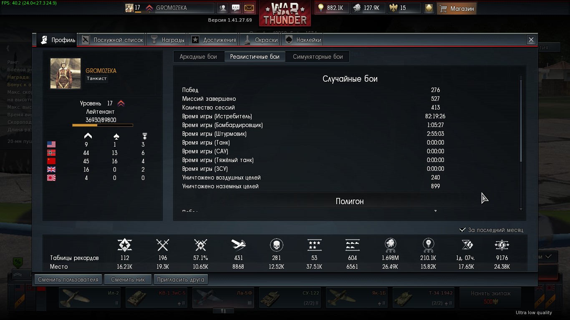Select the air kills leaderboard plane icon

click(238, 245)
